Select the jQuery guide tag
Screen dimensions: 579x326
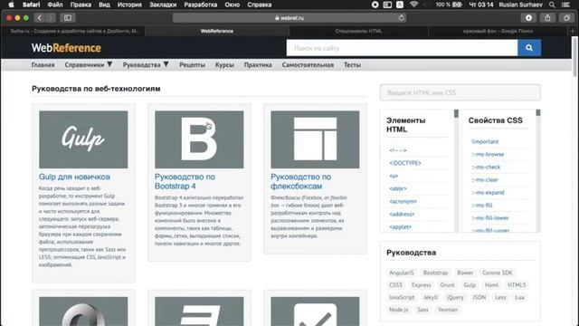tap(455, 297)
